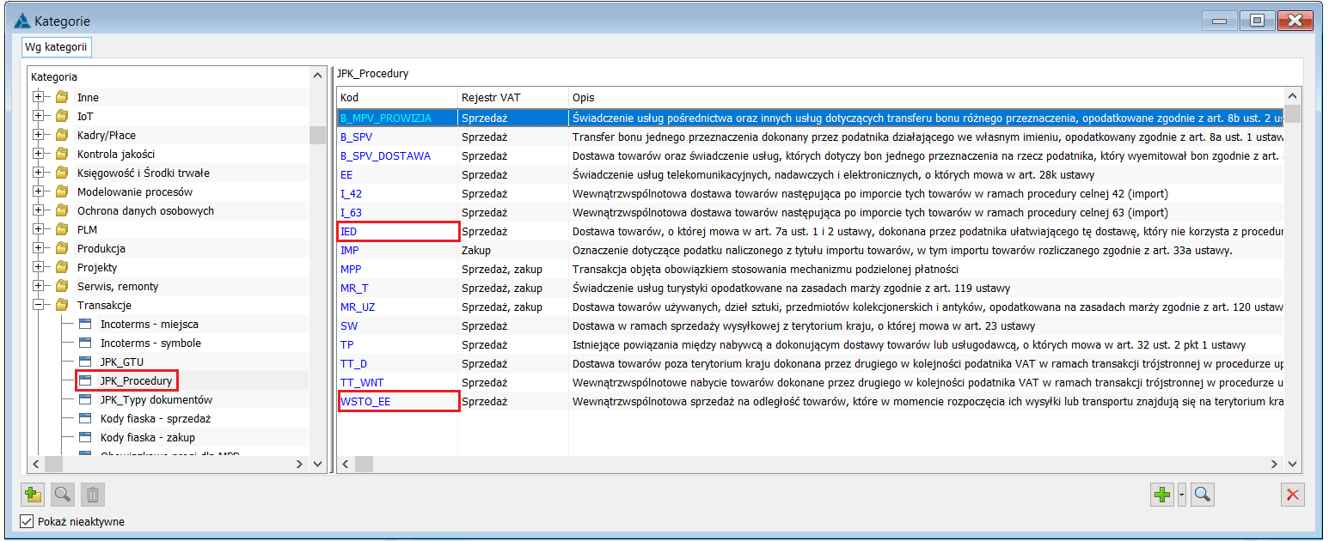Viewport: 1329px width, 541px height.
Task: Select the MR_T code cell
Action: (x=397, y=287)
